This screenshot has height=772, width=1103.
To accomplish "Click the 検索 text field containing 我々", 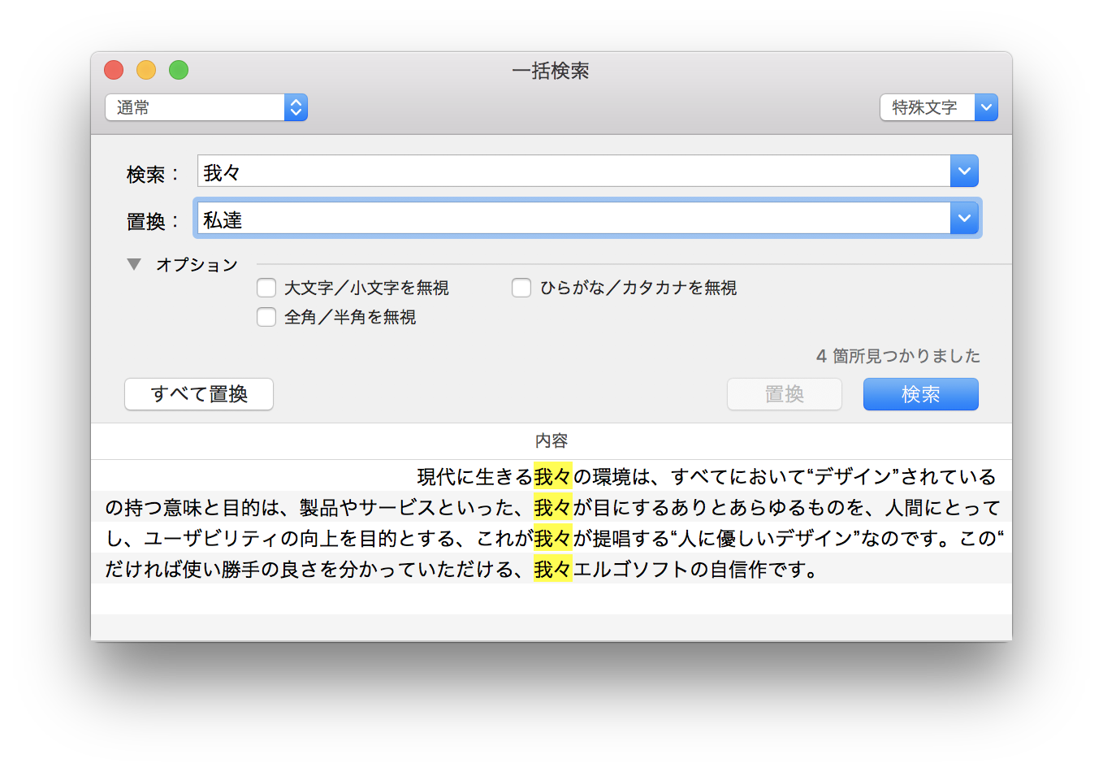I will click(x=573, y=171).
